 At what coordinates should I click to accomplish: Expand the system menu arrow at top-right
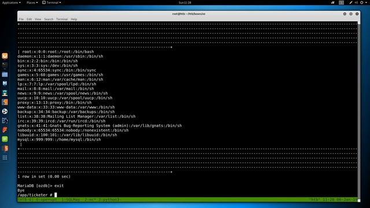366,2
